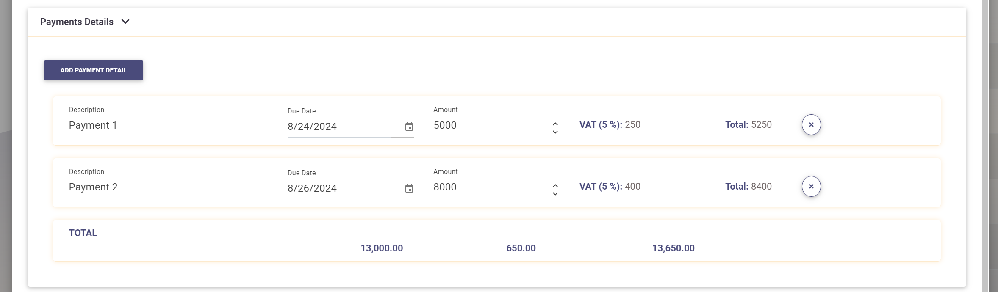Collapse the Payments Details section chevron
The height and width of the screenshot is (292, 998).
click(125, 22)
